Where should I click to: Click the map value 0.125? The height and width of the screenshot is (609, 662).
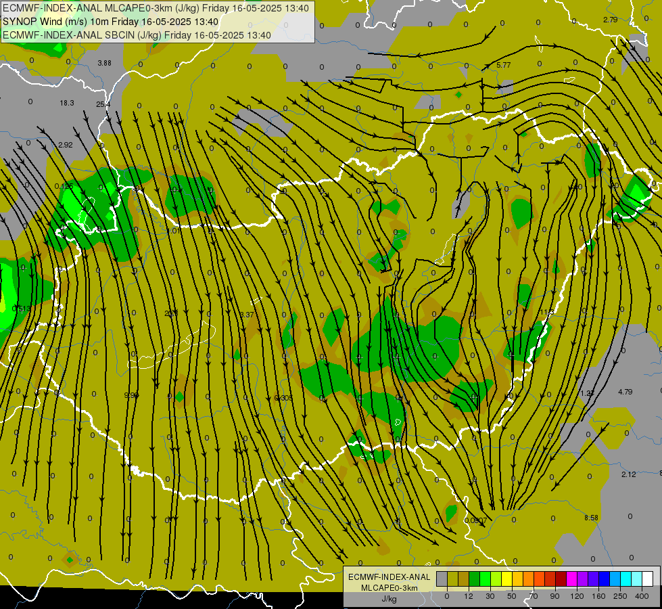point(64,186)
